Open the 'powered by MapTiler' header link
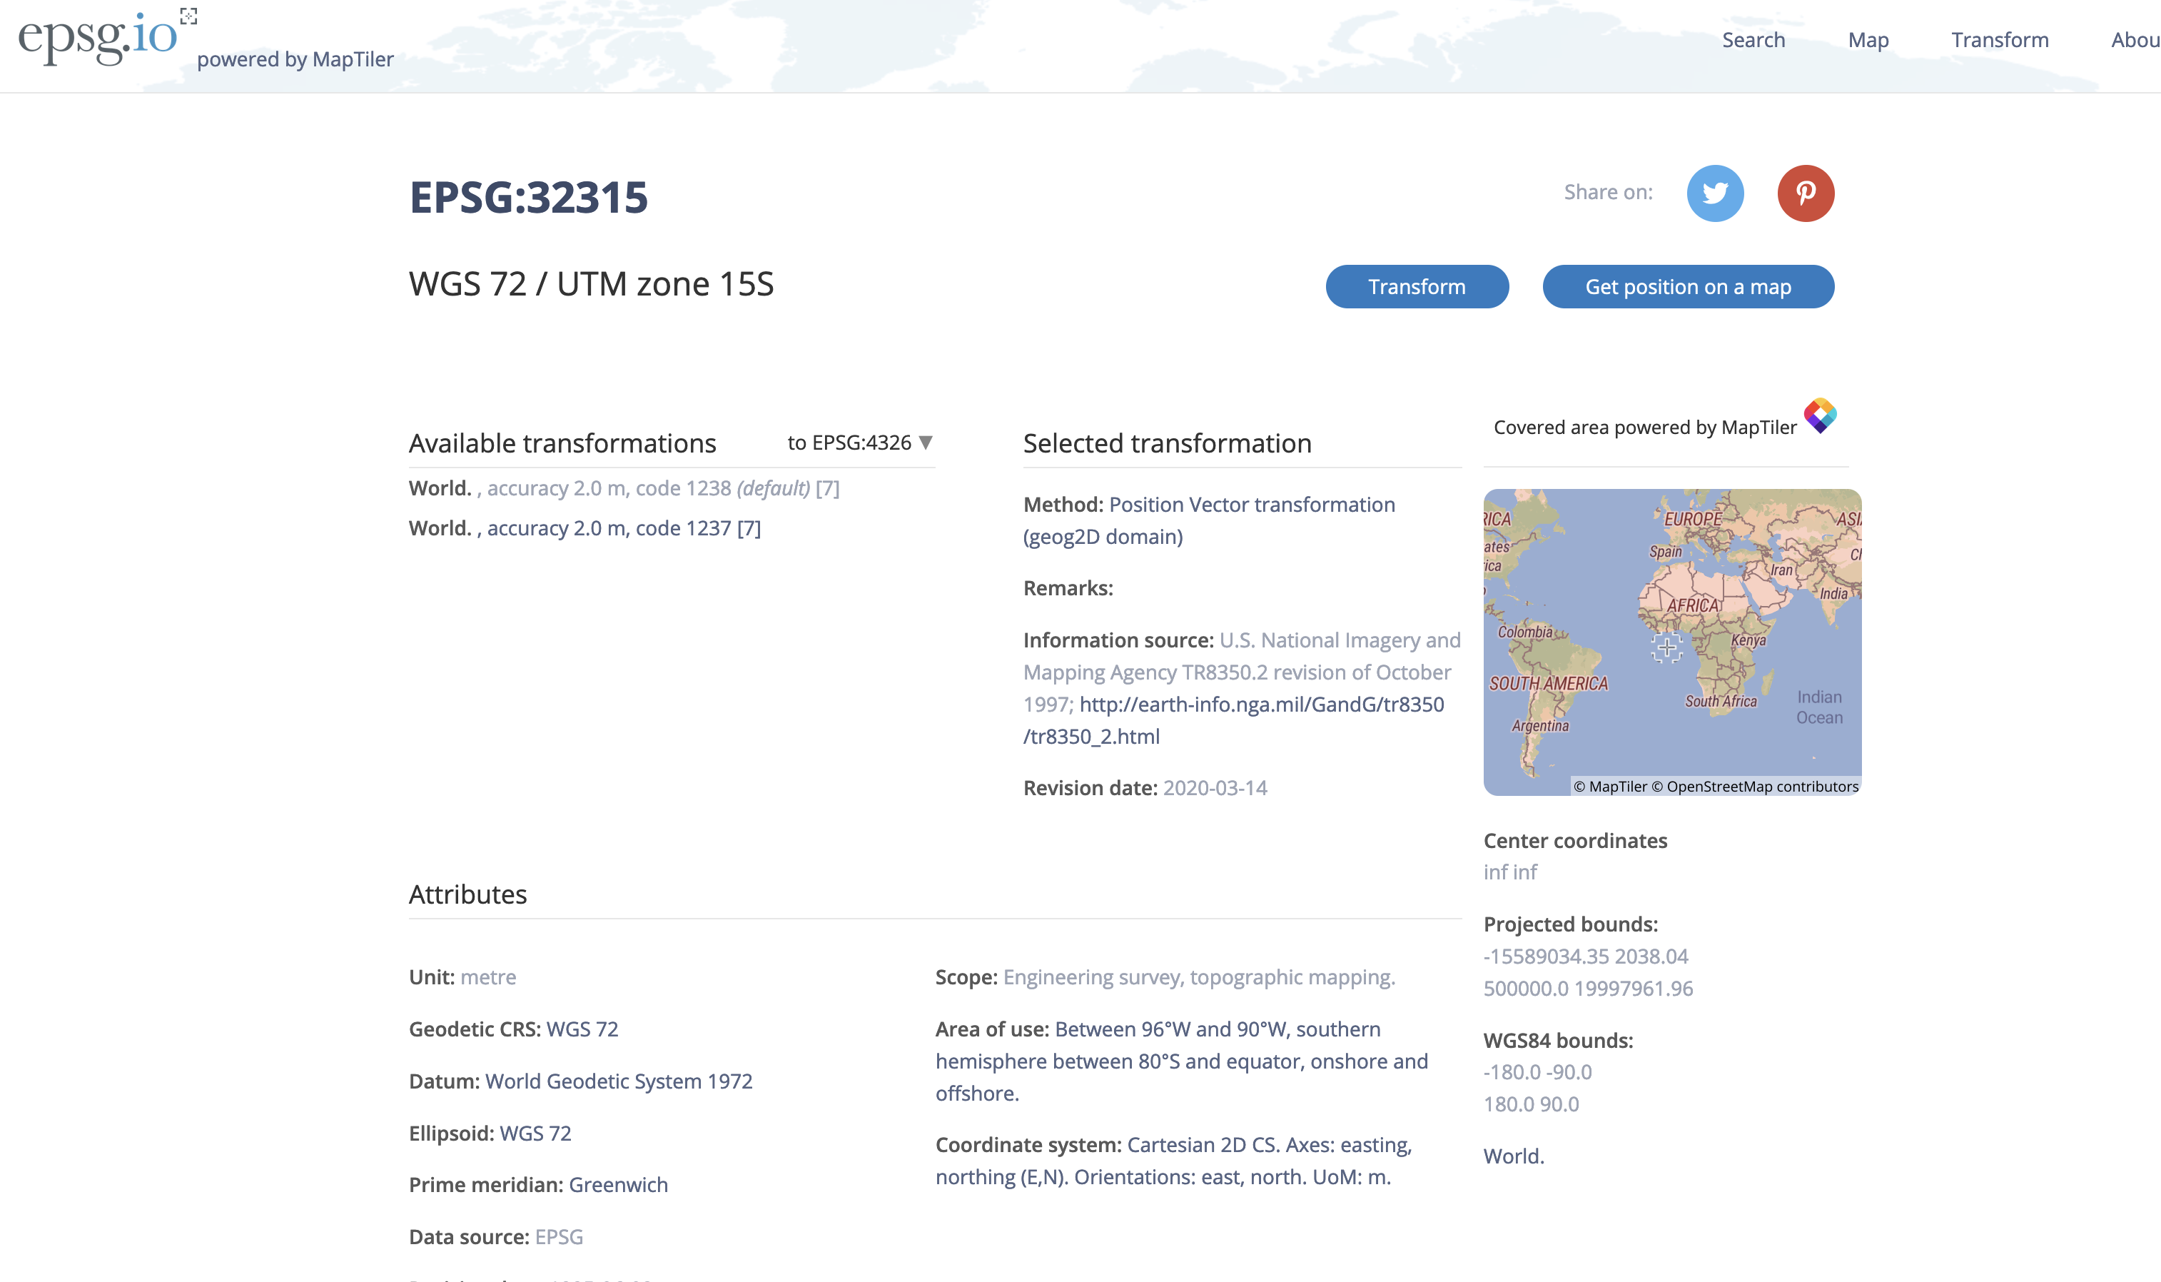2161x1282 pixels. 295,59
